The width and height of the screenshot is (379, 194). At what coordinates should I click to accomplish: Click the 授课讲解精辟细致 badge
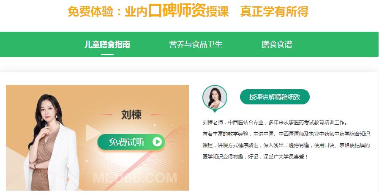pos(275,97)
